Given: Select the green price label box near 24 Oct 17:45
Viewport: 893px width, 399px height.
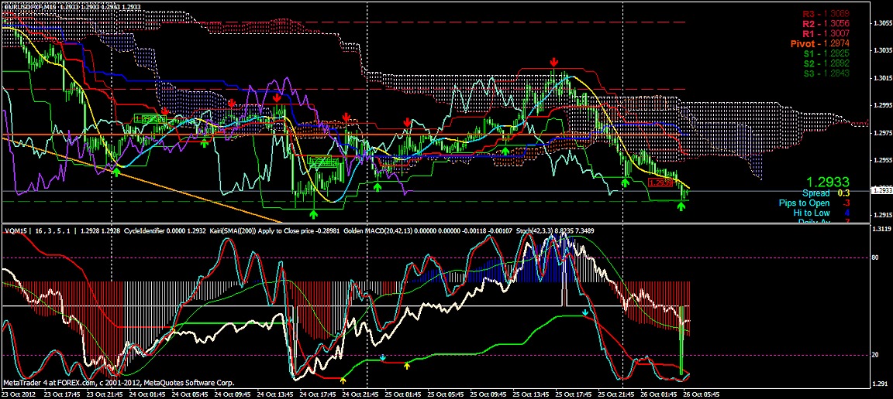Looking at the screenshot, I should pyautogui.click(x=322, y=162).
